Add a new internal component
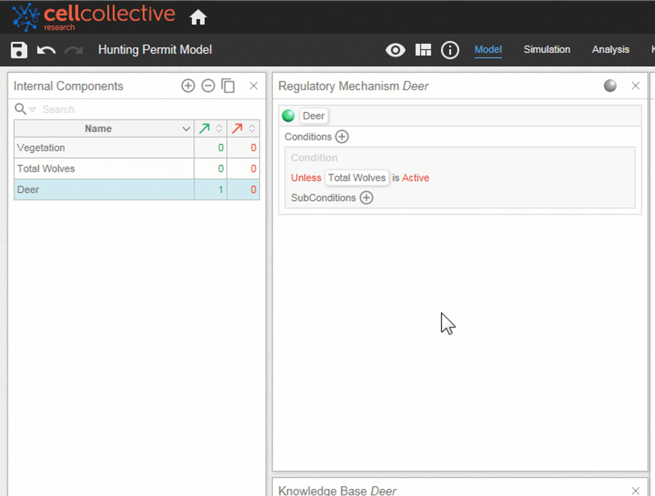This screenshot has width=655, height=496. tap(188, 86)
